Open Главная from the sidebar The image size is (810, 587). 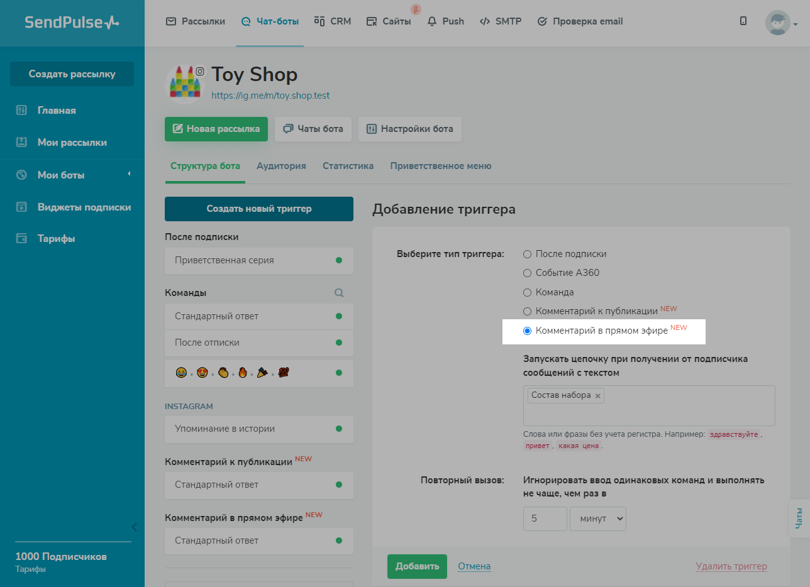57,111
